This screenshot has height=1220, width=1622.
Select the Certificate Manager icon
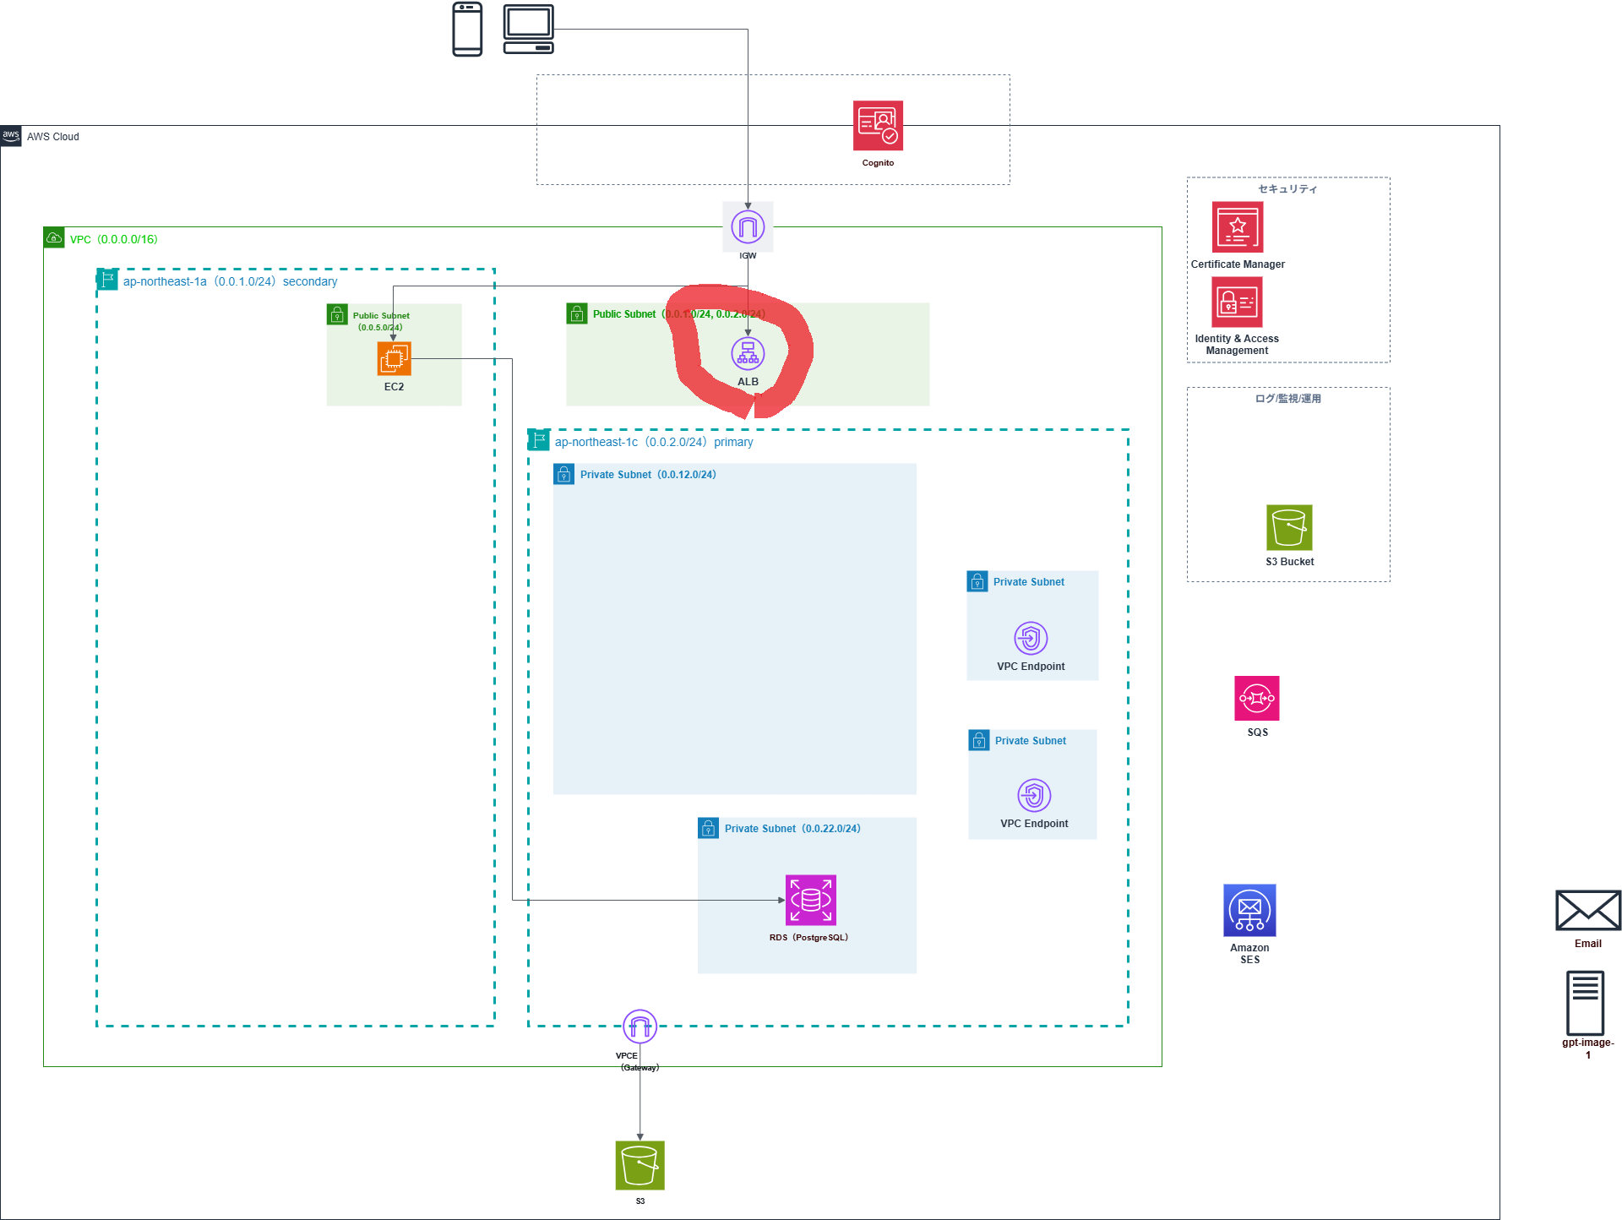[1237, 226]
